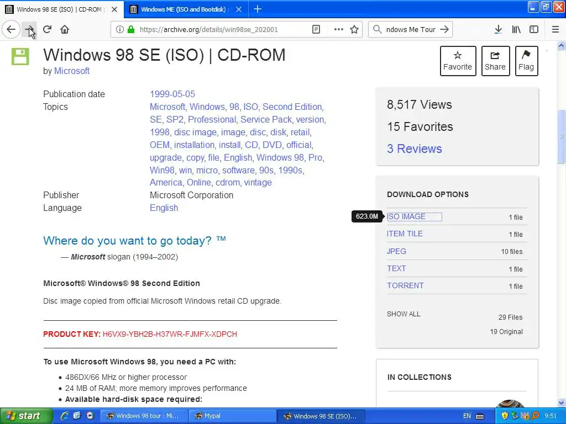Screen dimensions: 566x424
Task: Click the red product key text
Action: point(170,334)
